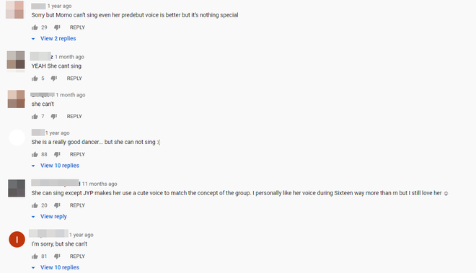
Task: Expand 'View 2 replies' thread
Action: 54,38
